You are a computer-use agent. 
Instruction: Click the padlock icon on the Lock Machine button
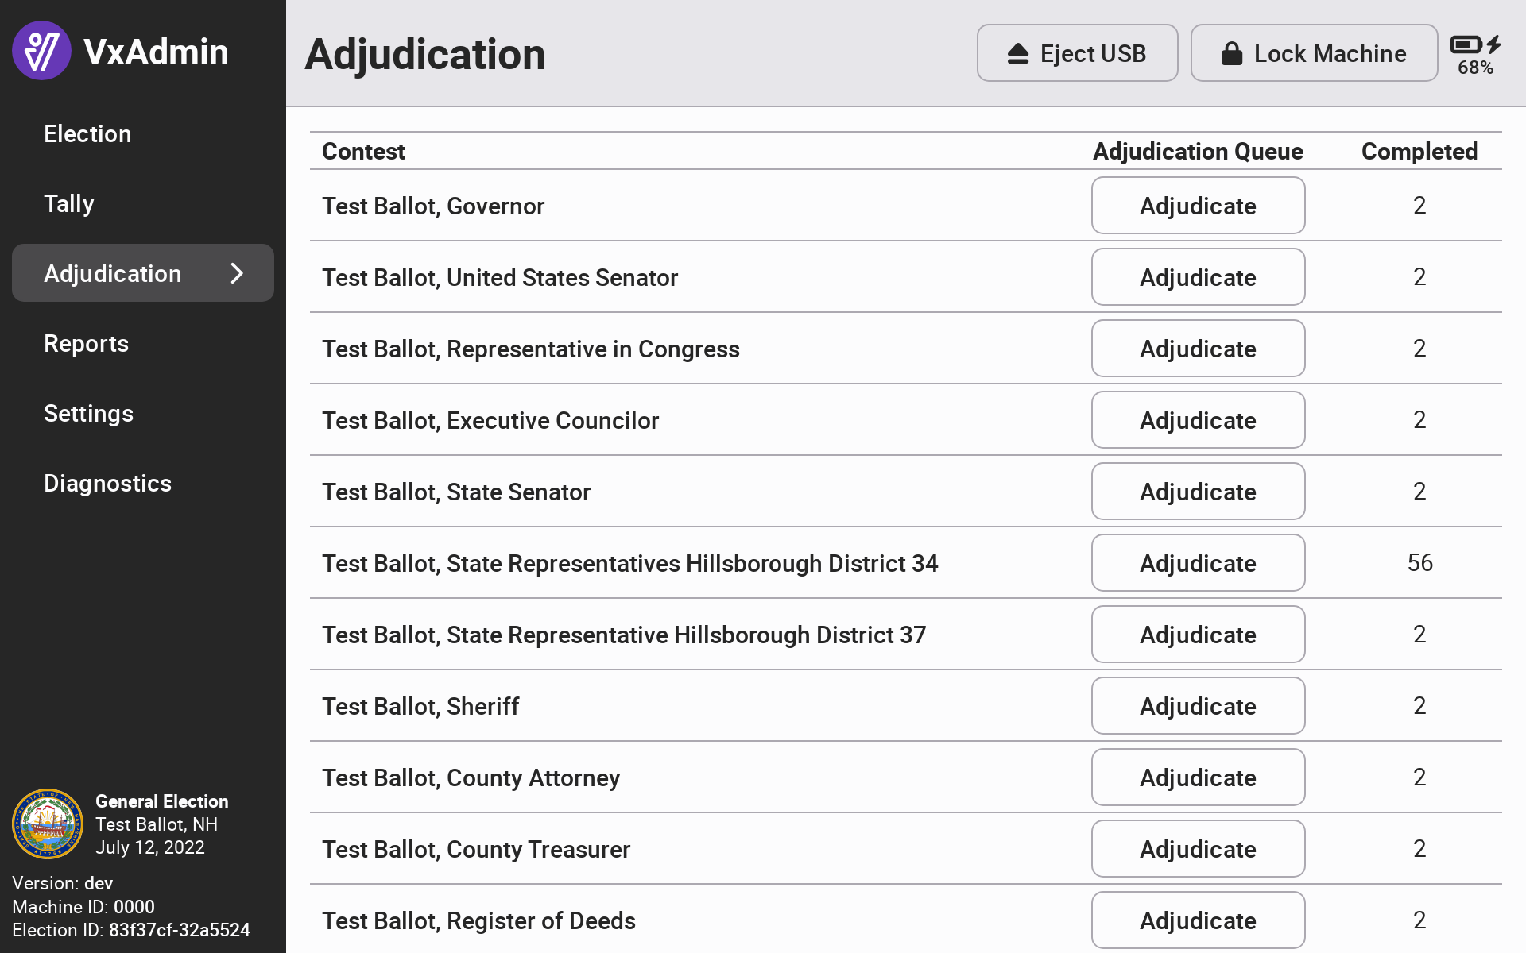(1231, 53)
